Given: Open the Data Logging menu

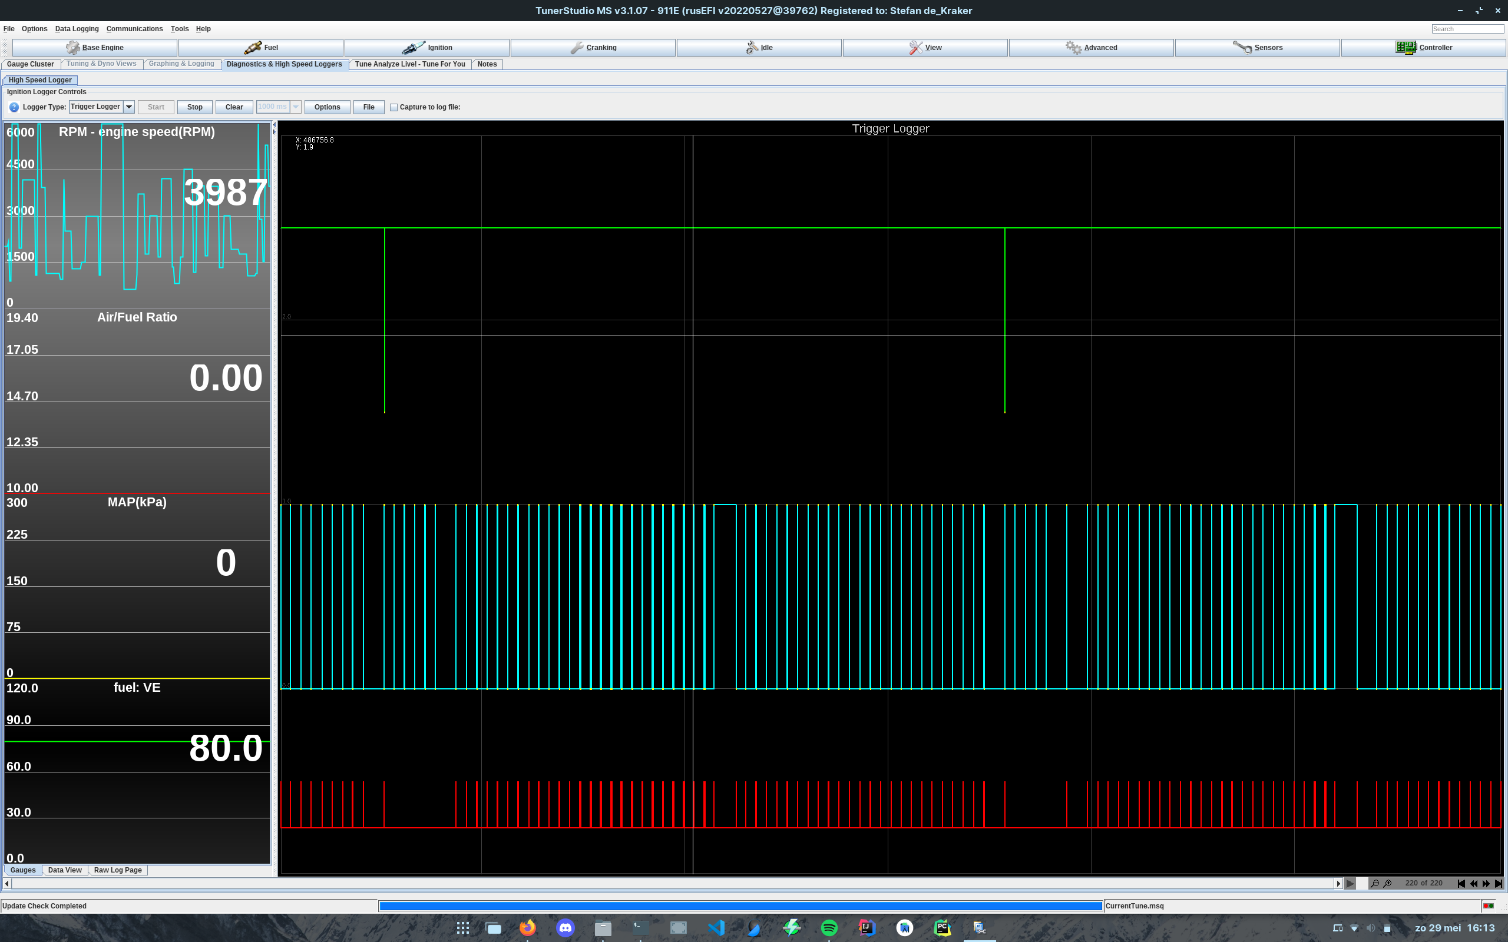Looking at the screenshot, I should [x=77, y=29].
